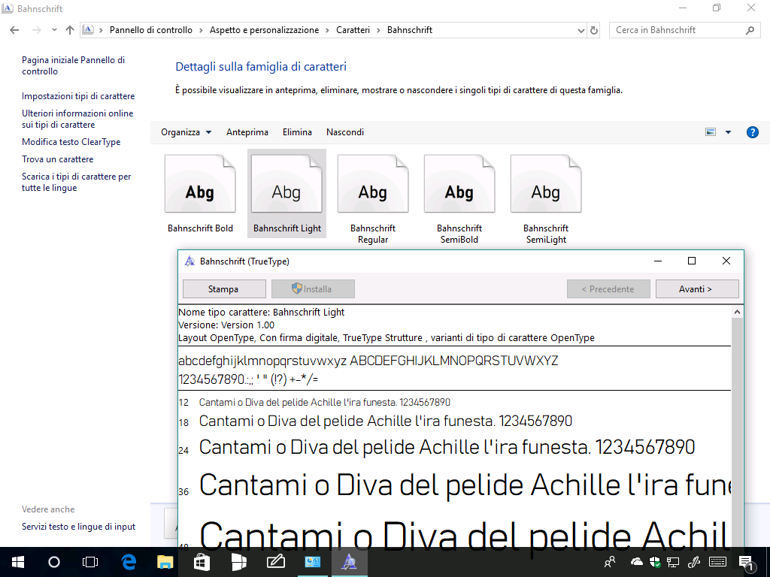Screen dimensions: 770x577
Task: Open Trova un carattere link
Action: pos(57,159)
